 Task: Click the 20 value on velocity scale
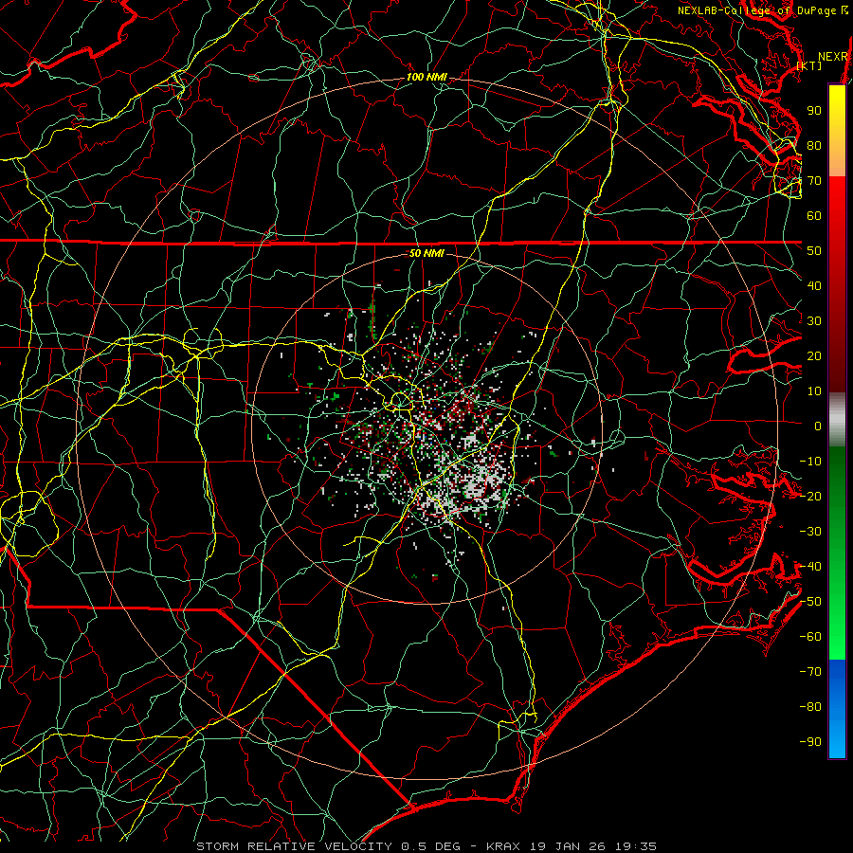click(814, 355)
